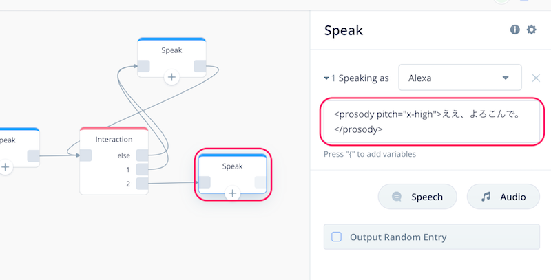This screenshot has height=280, width=551.
Task: Click the Interaction choice 2 output port
Action: [x=142, y=184]
